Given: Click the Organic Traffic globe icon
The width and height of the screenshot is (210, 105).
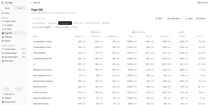Looking at the screenshot, I should [x=3, y=21].
